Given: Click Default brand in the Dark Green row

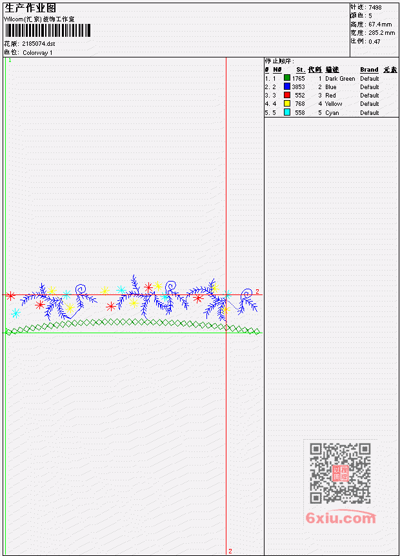Looking at the screenshot, I should click(x=370, y=79).
